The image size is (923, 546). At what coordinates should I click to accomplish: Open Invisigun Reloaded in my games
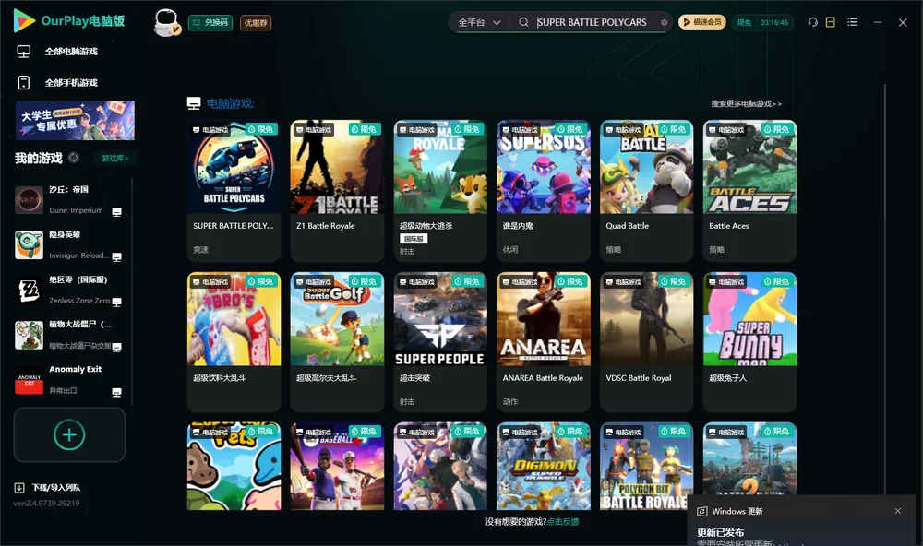[x=67, y=244]
